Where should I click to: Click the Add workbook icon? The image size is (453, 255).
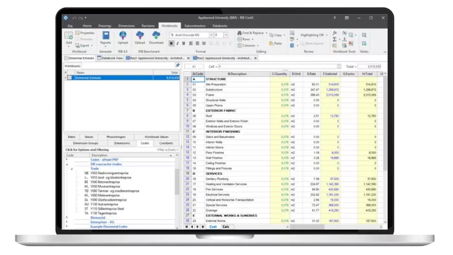point(69,36)
